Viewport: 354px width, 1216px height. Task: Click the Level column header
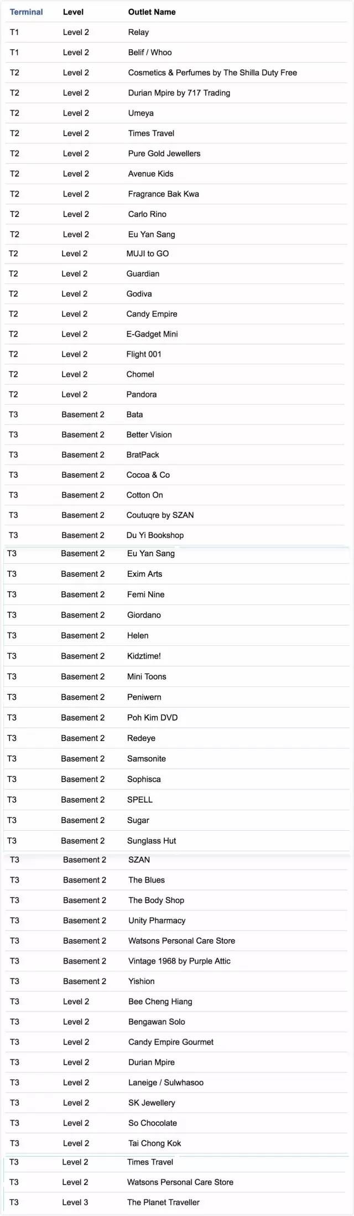tap(73, 12)
